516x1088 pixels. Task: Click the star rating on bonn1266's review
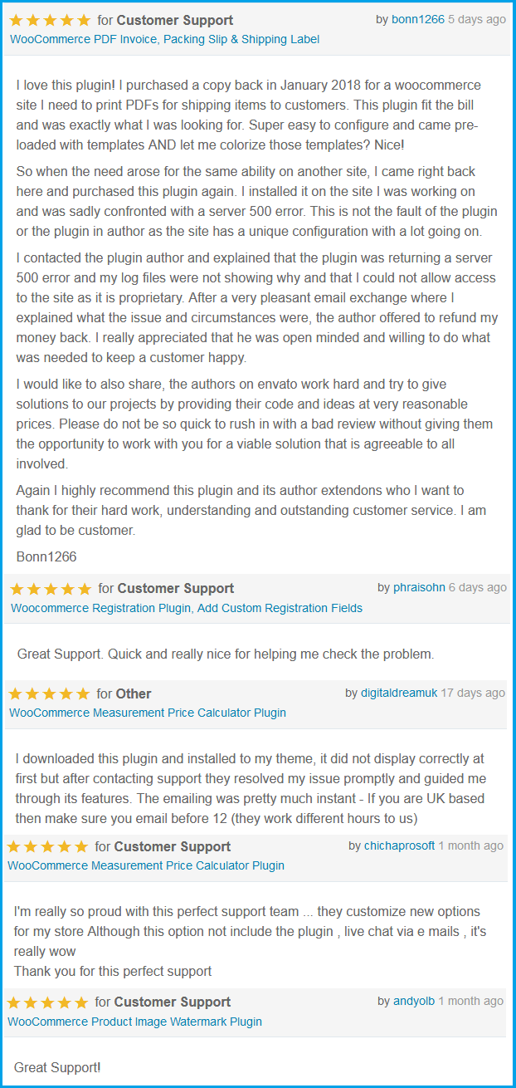point(50,20)
